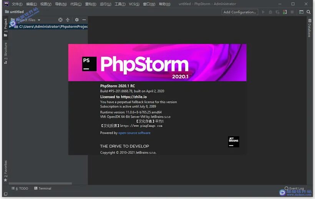Click the open-source software link
Image resolution: width=315 pixels, height=199 pixels.
[134, 133]
